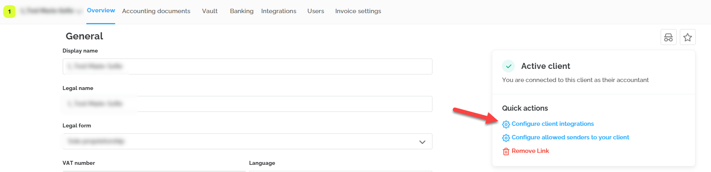Select the Banking tab
This screenshot has width=711, height=172.
pos(241,11)
